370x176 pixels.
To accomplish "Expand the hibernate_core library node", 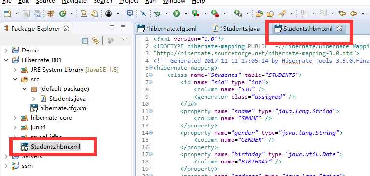I will click(15, 118).
